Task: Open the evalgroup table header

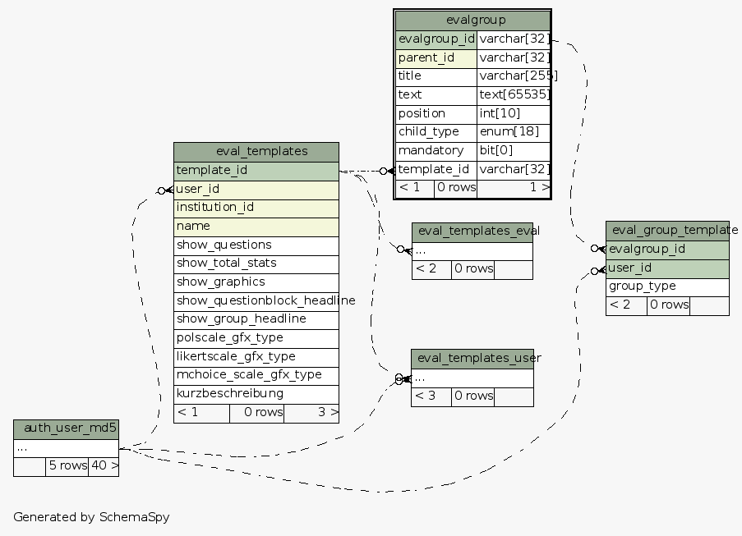Action: click(x=472, y=20)
